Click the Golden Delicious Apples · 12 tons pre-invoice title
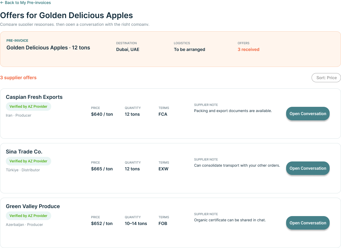341x248 pixels. 48,48
